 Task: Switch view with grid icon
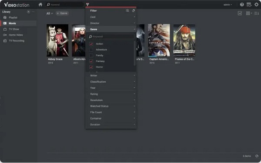(249, 13)
